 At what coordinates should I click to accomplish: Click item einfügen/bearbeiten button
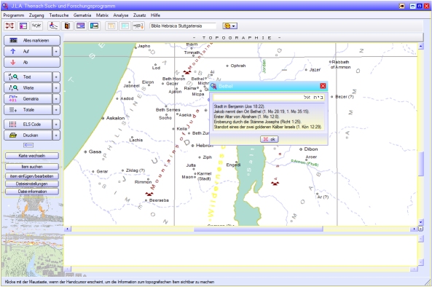(32, 176)
